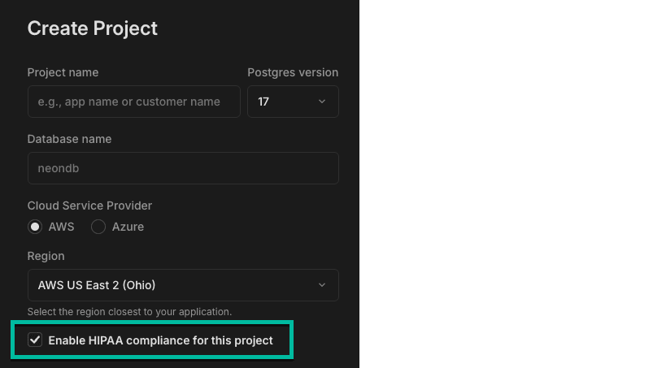
Task: Click the '17' value in Postgres version
Action: tap(263, 102)
